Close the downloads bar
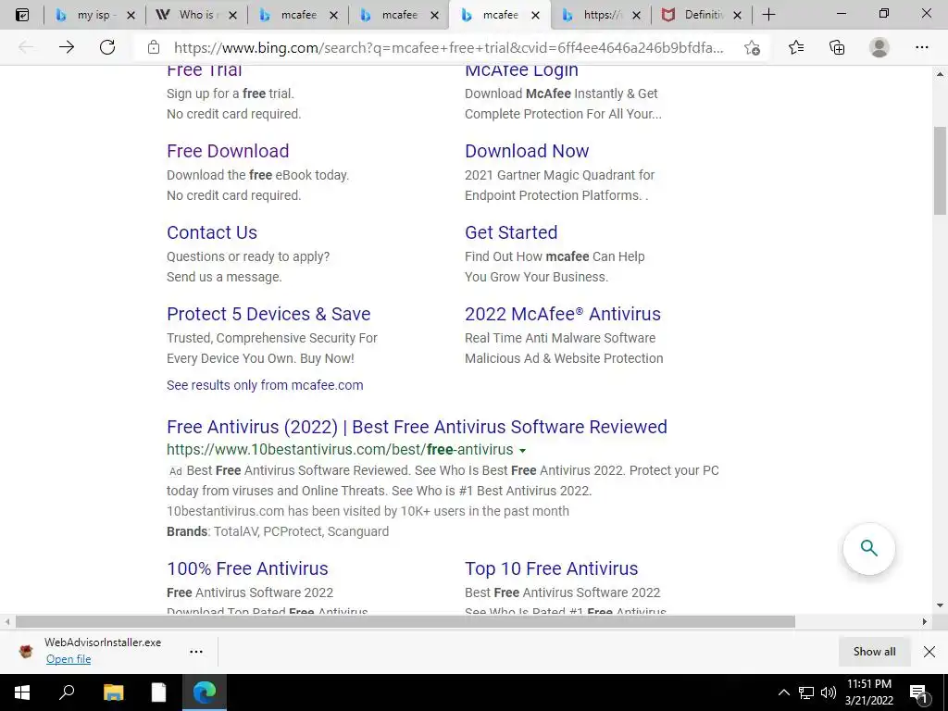The width and height of the screenshot is (948, 711). coord(929,652)
